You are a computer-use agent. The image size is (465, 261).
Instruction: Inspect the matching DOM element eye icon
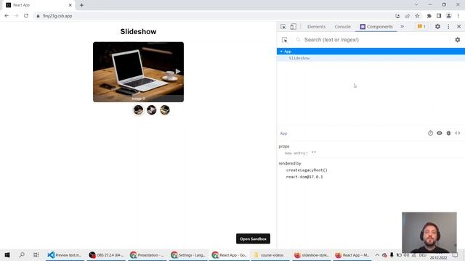coord(440,133)
